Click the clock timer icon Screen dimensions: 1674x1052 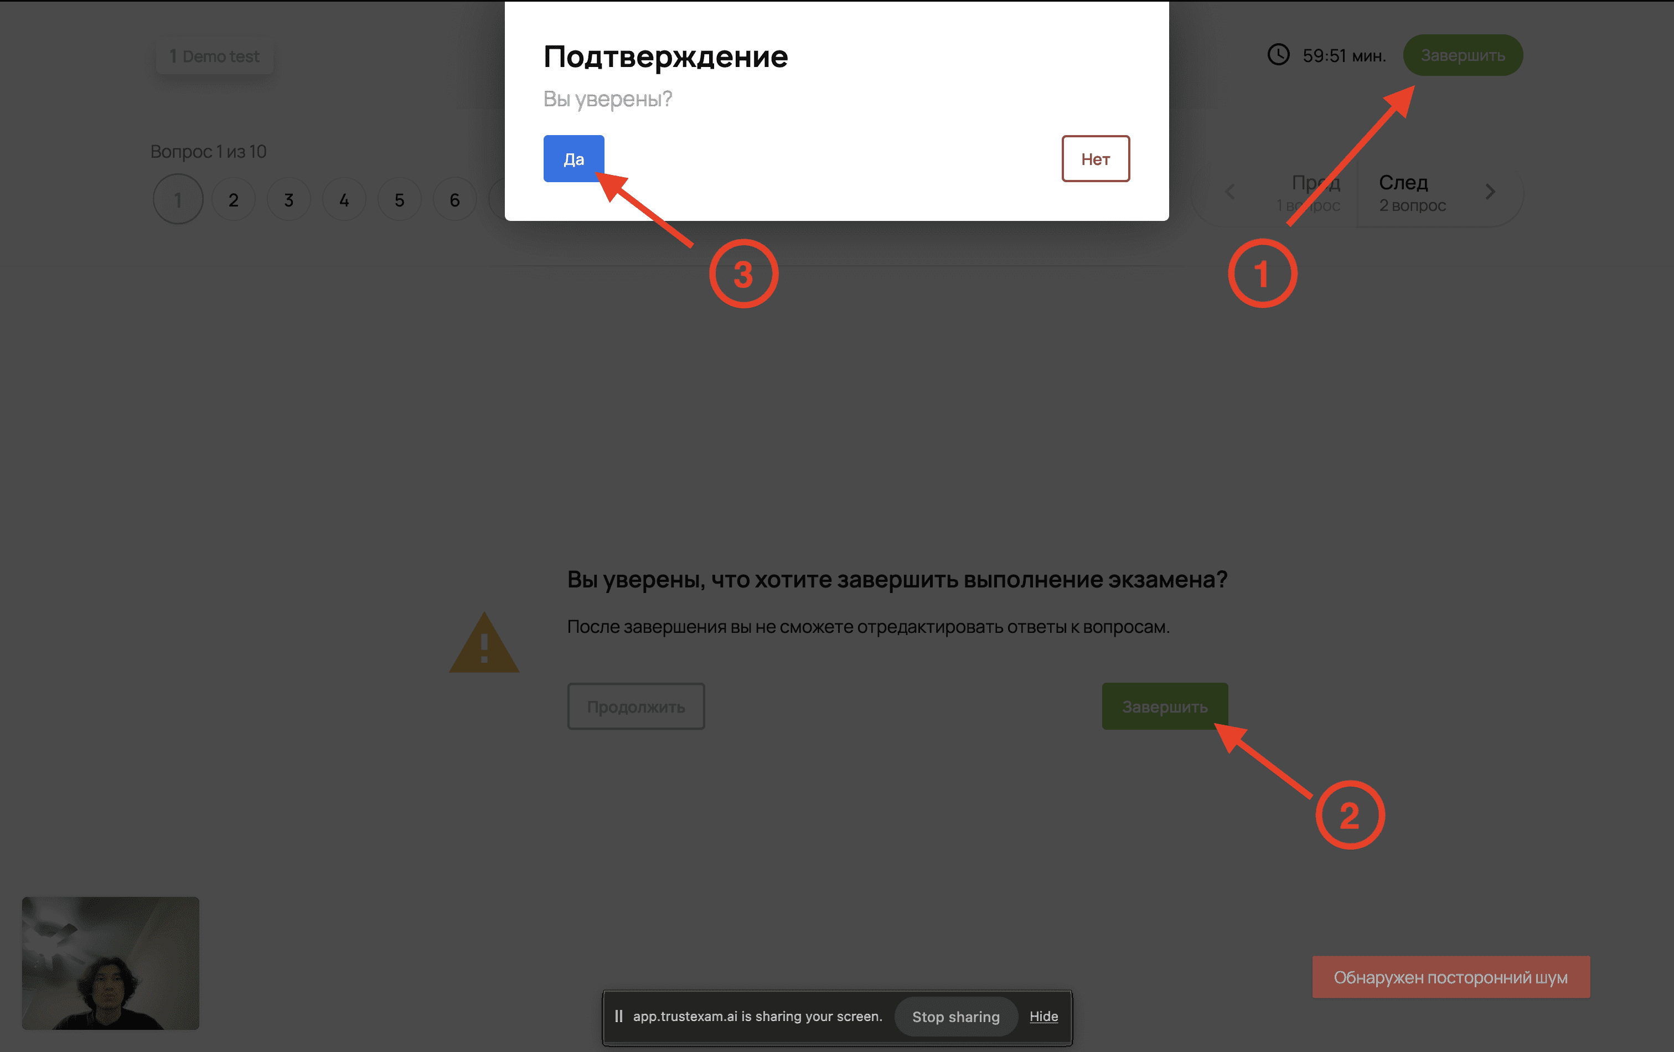(x=1278, y=54)
